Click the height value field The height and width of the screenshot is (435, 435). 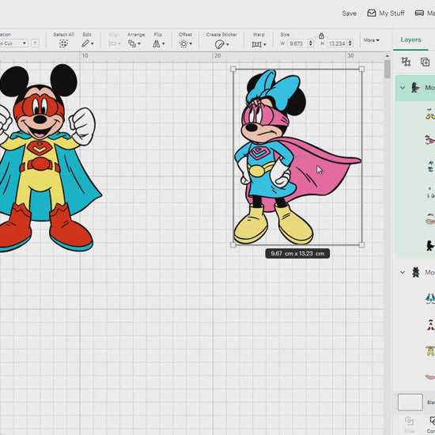coord(337,43)
